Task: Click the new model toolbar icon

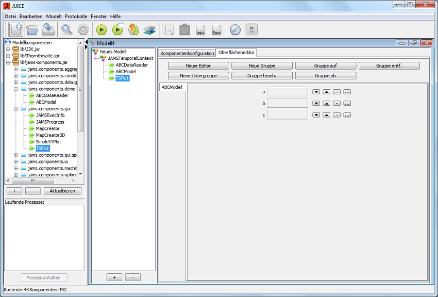Action: pyautogui.click(x=14, y=30)
